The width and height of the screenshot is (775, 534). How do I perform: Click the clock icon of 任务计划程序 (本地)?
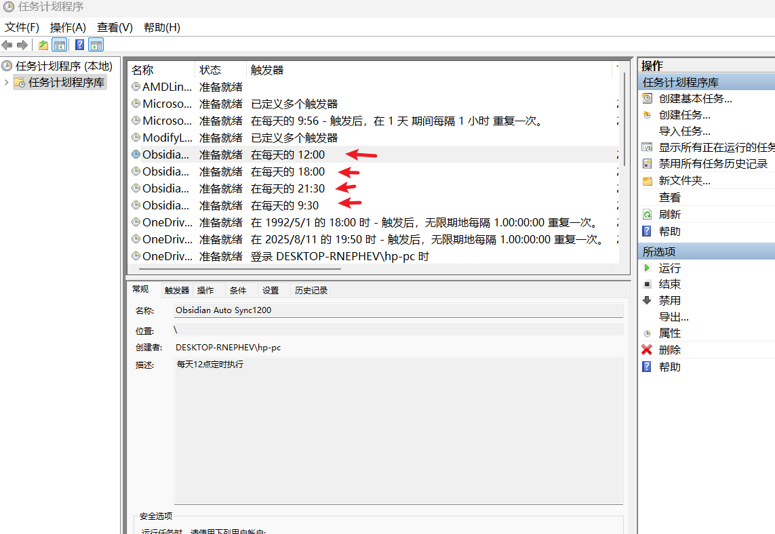(7, 66)
